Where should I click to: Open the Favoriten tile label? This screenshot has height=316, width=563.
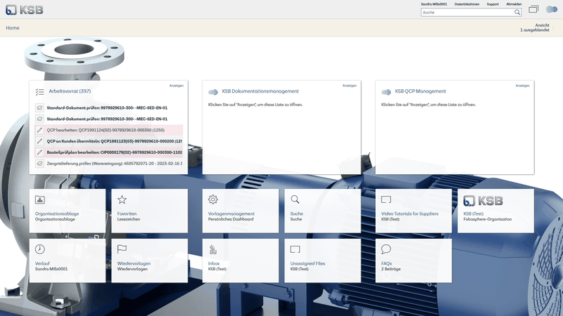point(127,213)
